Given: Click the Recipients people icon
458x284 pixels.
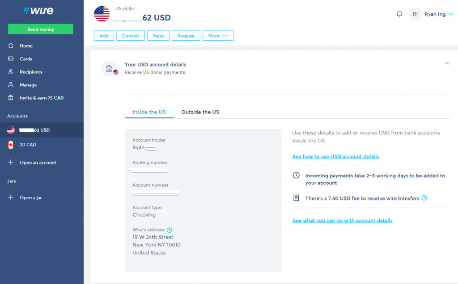Looking at the screenshot, I should tap(11, 71).
